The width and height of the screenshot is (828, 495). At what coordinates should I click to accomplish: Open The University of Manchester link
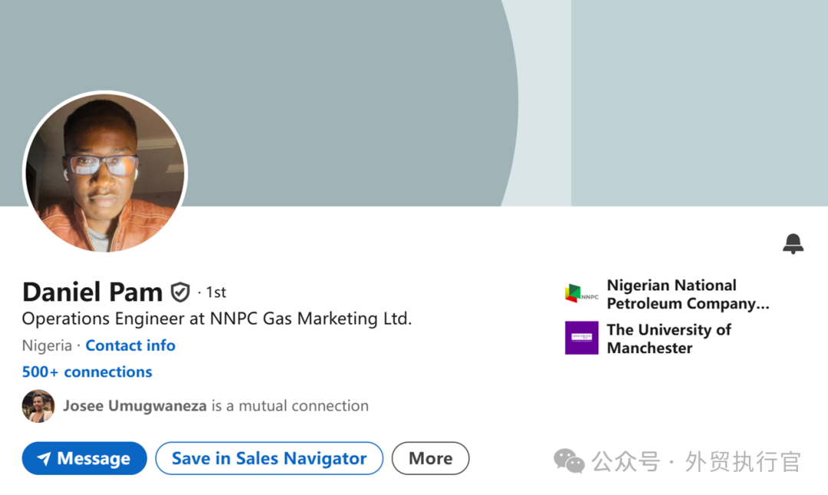point(669,338)
